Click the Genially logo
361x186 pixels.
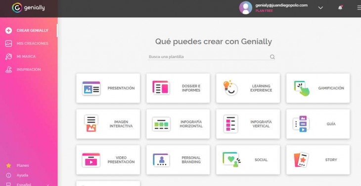(x=28, y=8)
